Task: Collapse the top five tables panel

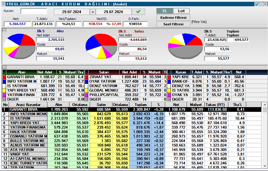Action: coord(4,67)
